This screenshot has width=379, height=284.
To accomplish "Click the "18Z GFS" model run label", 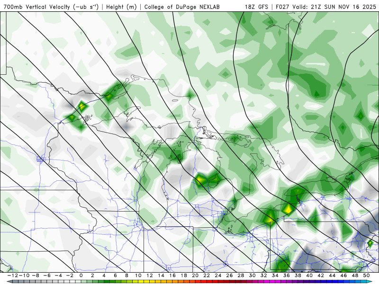I will [x=256, y=7].
